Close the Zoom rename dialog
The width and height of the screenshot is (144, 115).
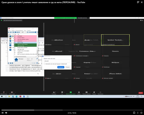(x=70, y=56)
